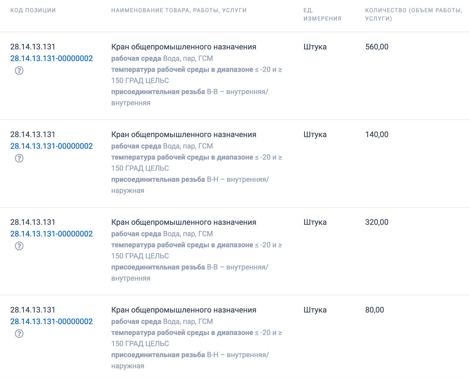Click the help icon in the 560,00 row
This screenshot has height=378, width=470.
19,70
